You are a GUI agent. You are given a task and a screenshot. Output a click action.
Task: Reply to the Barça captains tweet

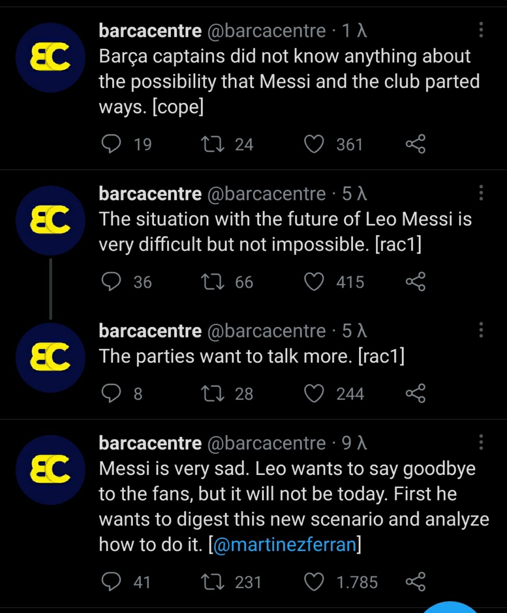point(111,144)
